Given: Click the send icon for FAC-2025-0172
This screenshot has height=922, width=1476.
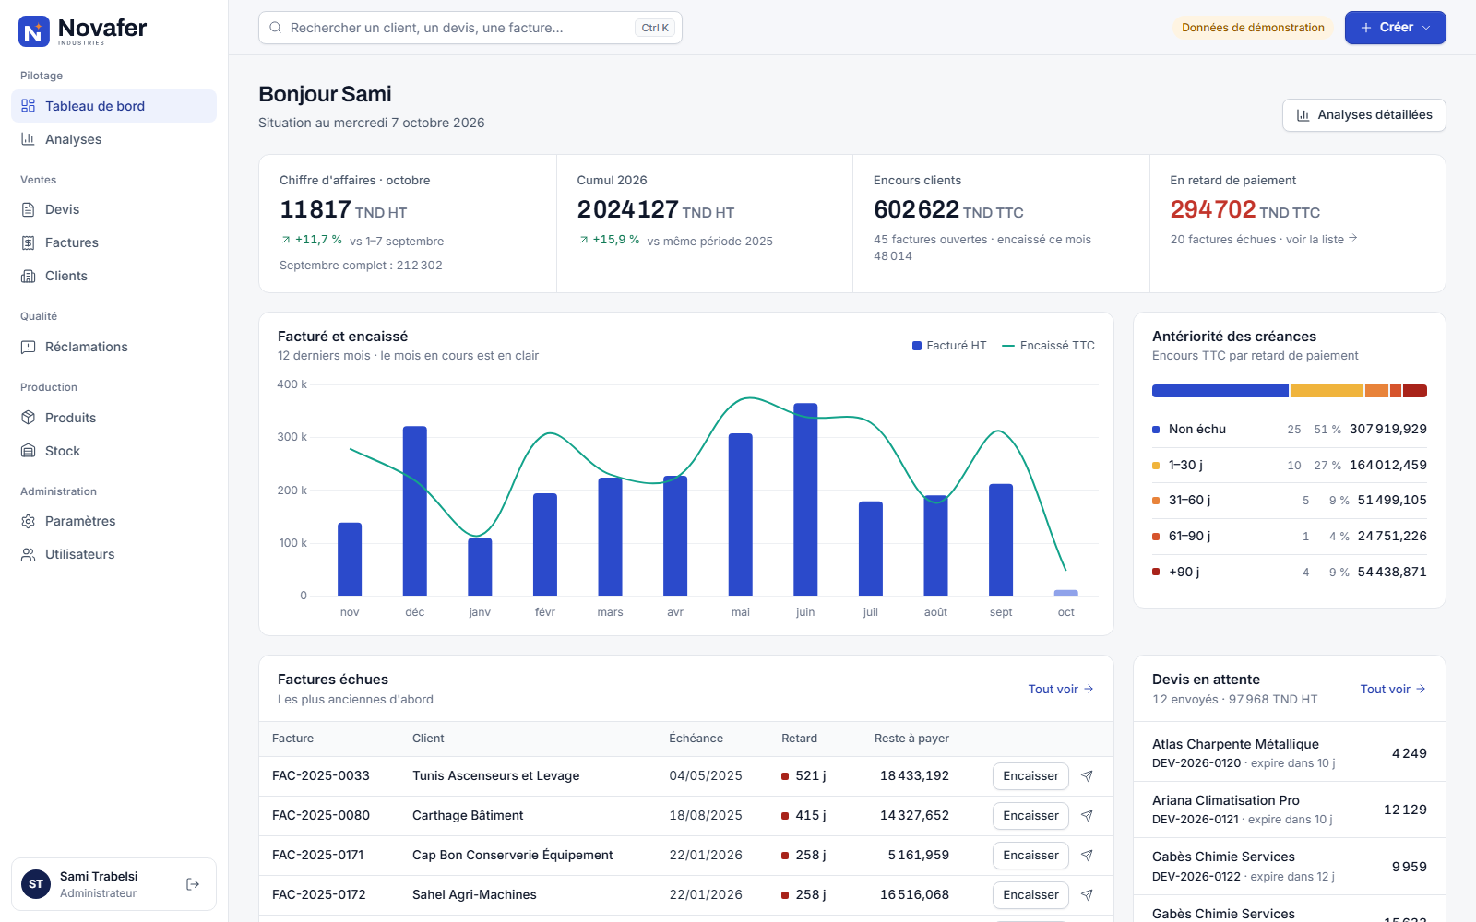Looking at the screenshot, I should coord(1088,895).
